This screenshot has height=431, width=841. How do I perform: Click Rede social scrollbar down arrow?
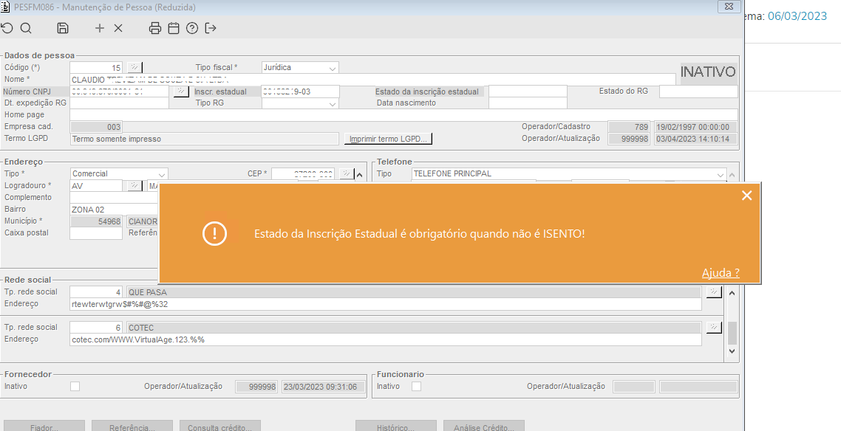coord(732,351)
